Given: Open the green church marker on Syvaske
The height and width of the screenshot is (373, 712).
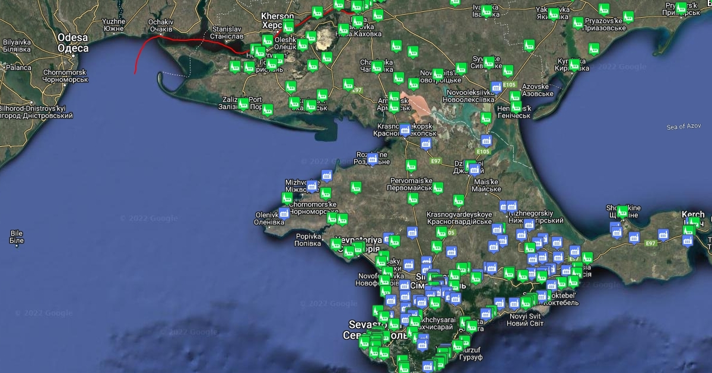Looking at the screenshot, I should point(489,62).
